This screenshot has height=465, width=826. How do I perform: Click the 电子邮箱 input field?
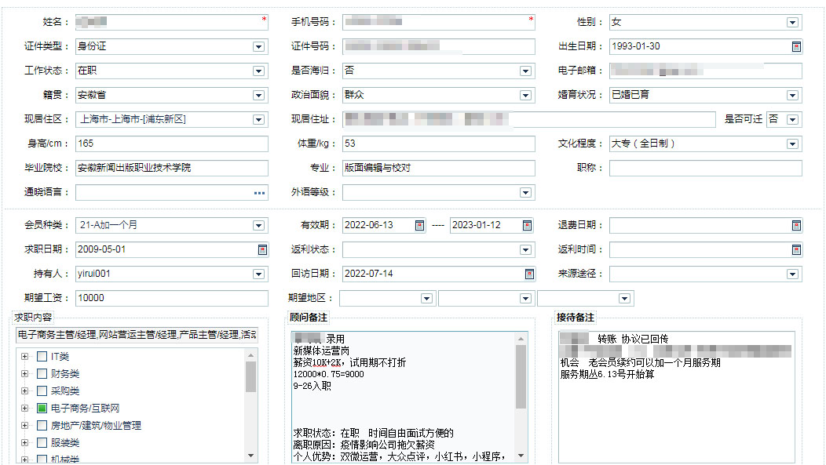tap(706, 71)
